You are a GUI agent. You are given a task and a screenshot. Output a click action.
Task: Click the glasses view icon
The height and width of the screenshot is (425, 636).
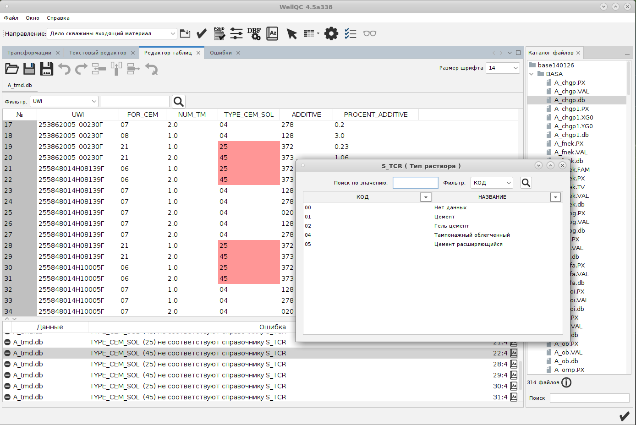(369, 33)
